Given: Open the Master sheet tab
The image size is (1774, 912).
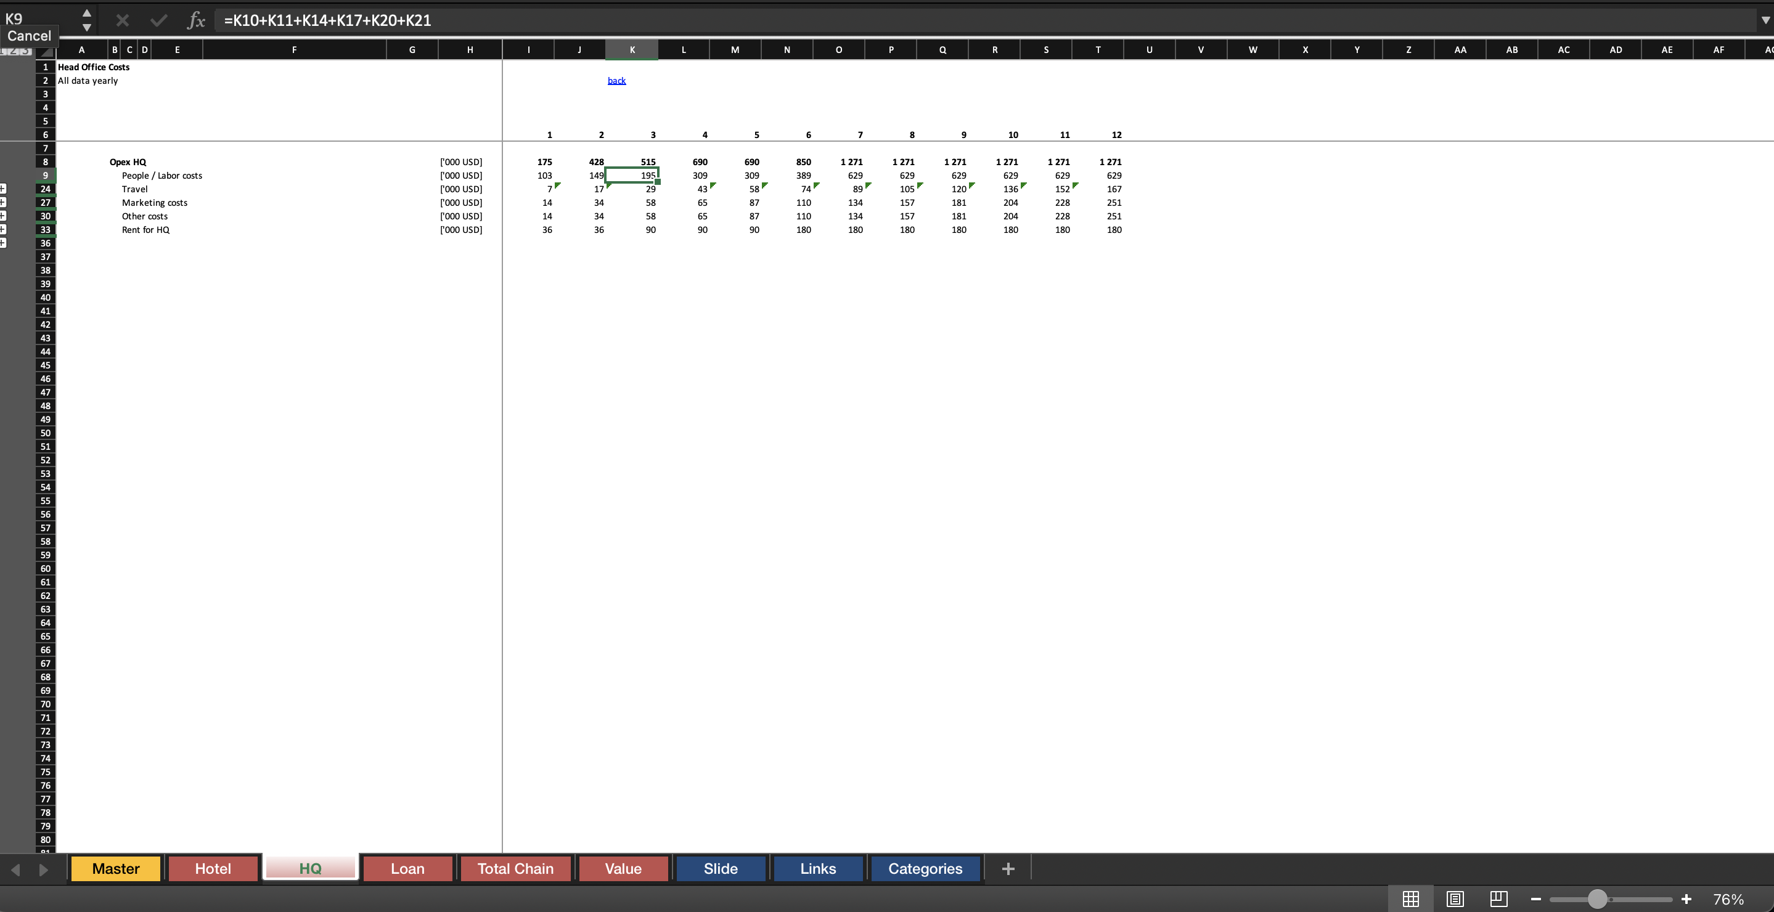Looking at the screenshot, I should pyautogui.click(x=116, y=869).
